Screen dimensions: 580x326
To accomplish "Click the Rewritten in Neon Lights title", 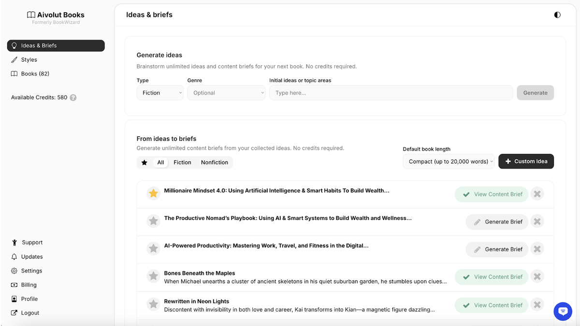I will [197, 301].
